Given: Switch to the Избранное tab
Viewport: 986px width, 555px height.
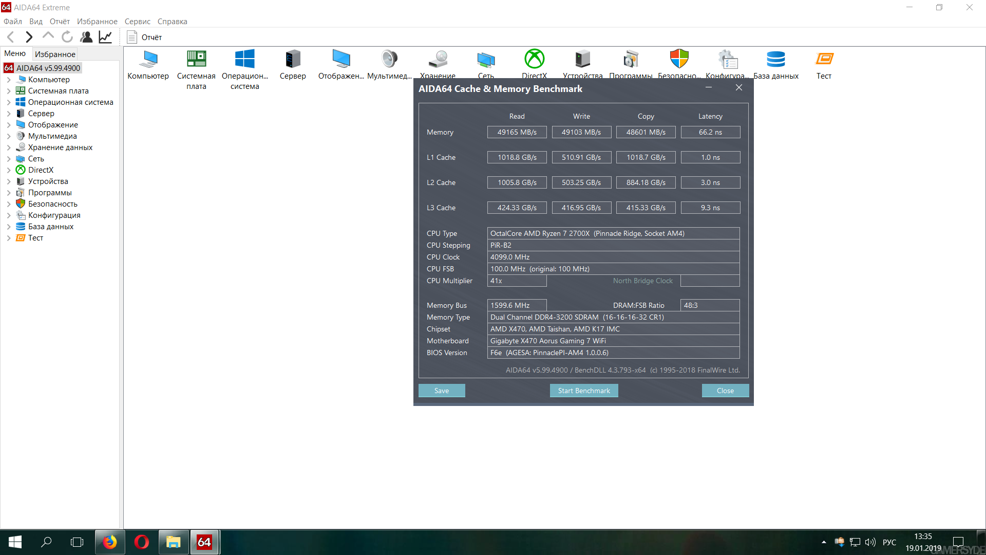Looking at the screenshot, I should [x=55, y=54].
